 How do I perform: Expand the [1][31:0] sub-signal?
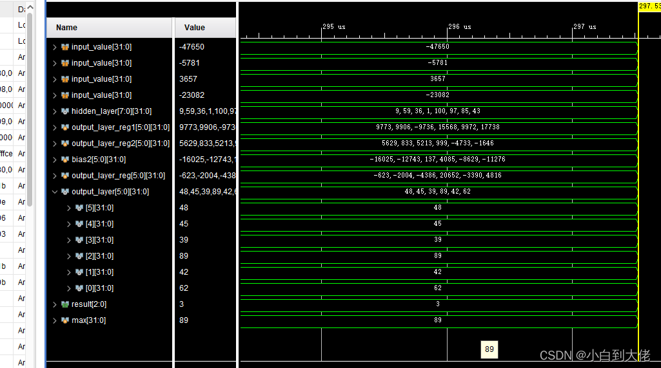tap(69, 272)
